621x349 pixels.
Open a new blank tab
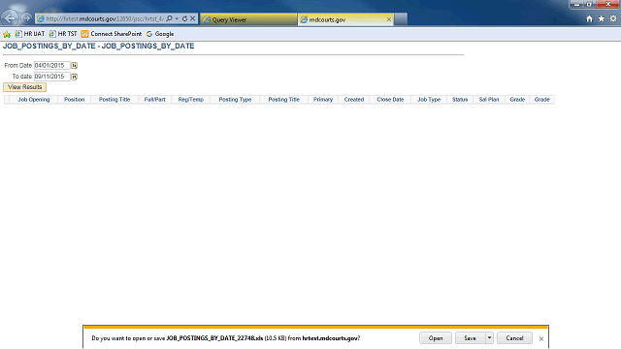tap(401, 19)
